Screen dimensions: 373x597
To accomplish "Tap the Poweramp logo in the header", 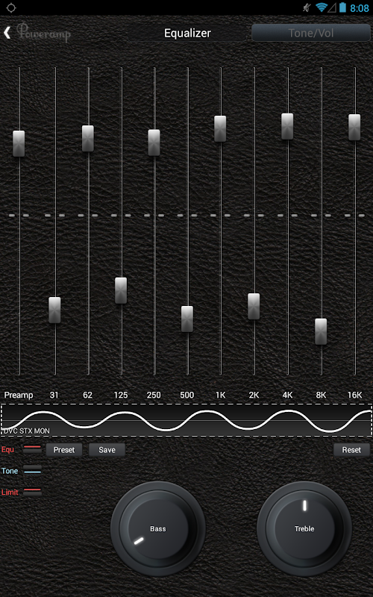I will tap(44, 33).
